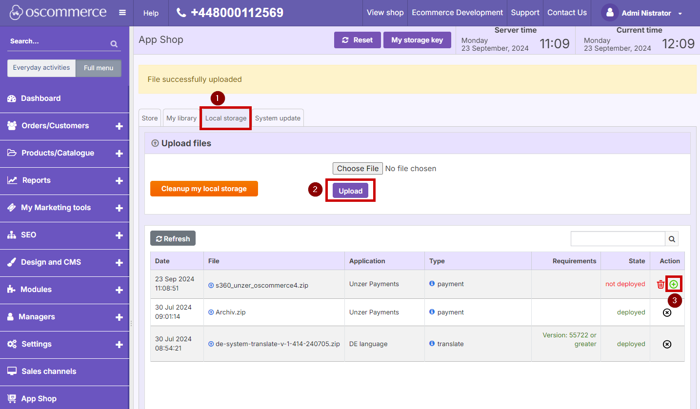Collapse the Upload files panel icon

155,143
